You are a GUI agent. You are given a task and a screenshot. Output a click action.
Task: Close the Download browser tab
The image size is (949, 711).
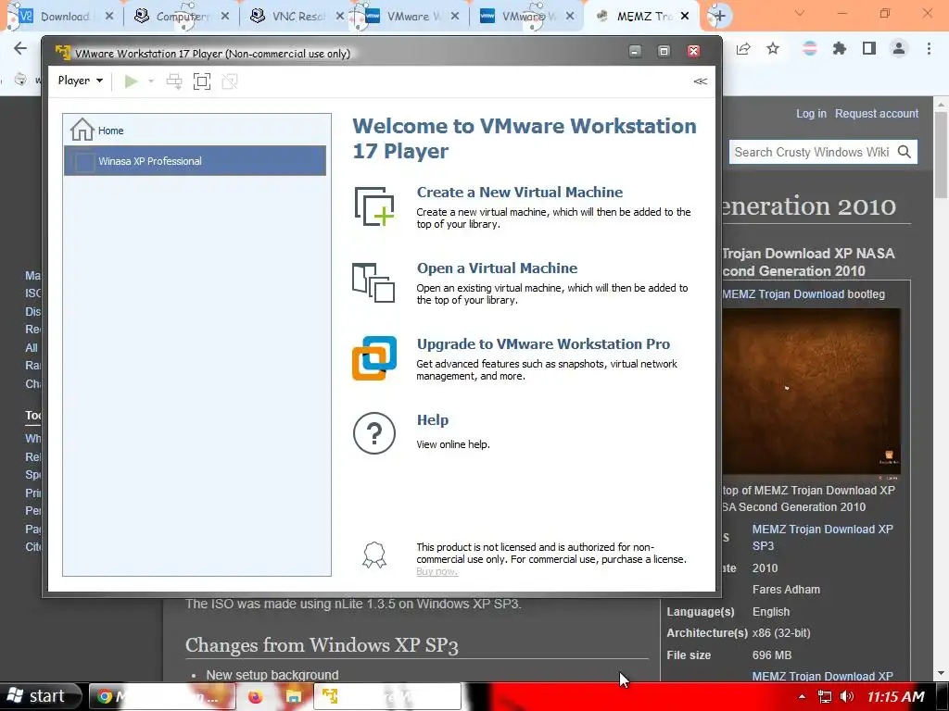(x=109, y=17)
